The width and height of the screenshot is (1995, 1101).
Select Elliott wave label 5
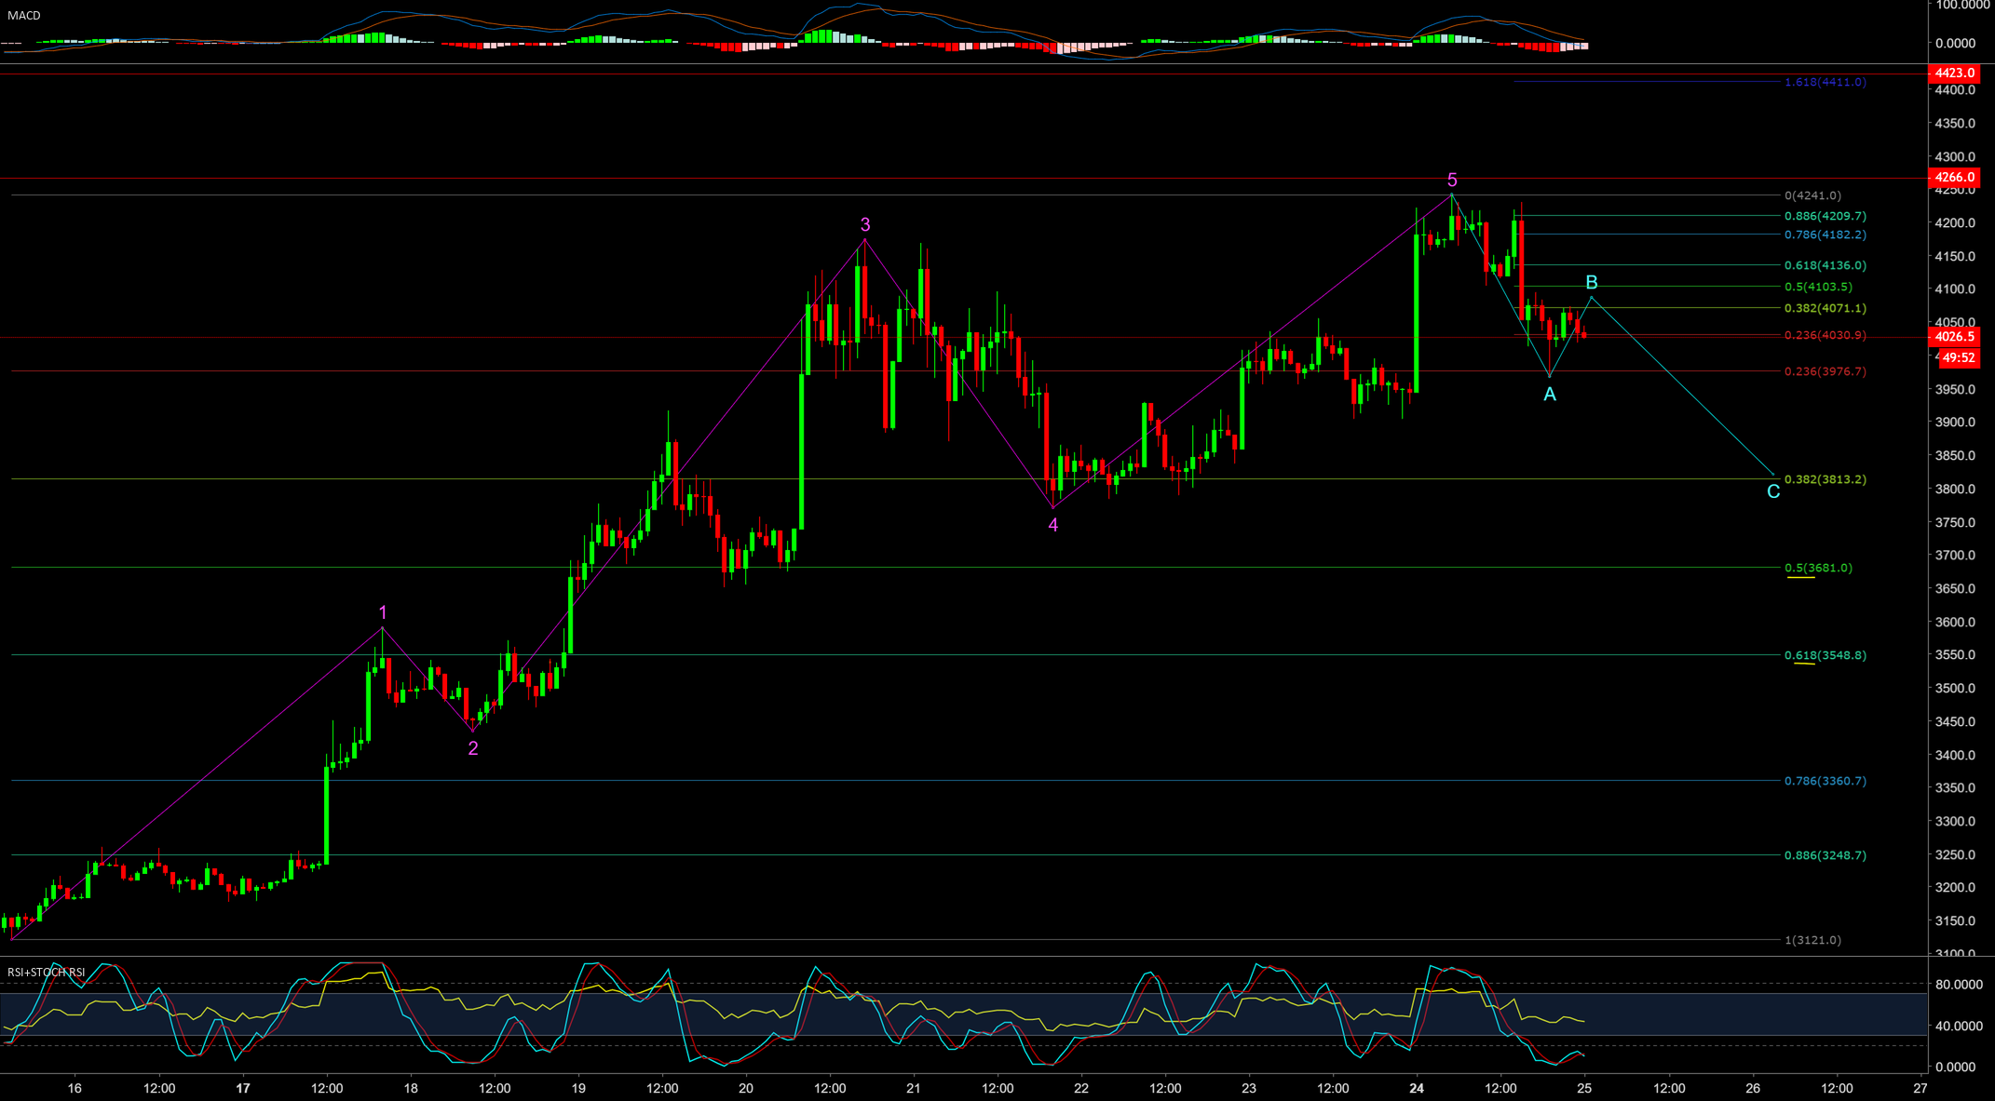[1452, 178]
